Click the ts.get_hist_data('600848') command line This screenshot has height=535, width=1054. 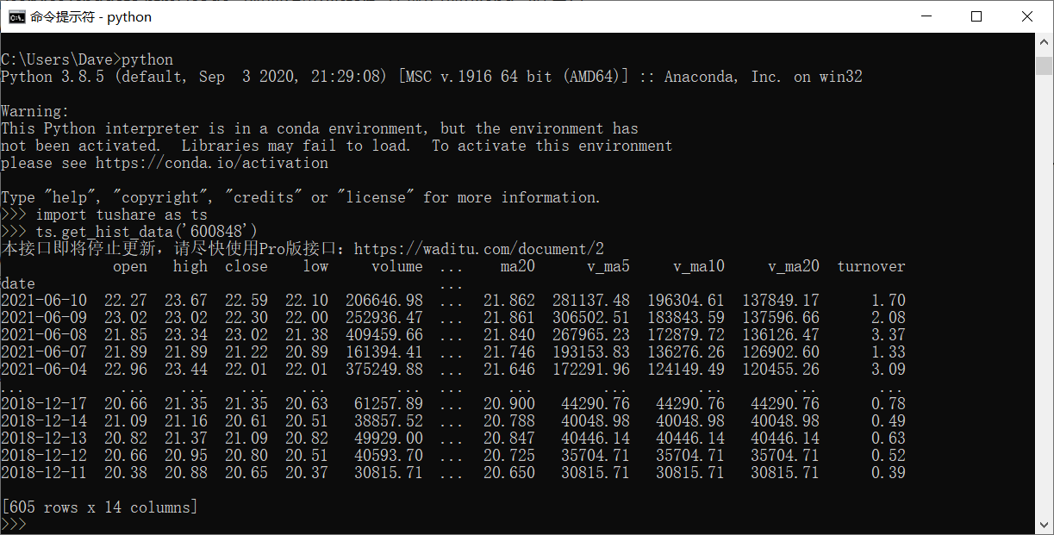[x=129, y=232]
